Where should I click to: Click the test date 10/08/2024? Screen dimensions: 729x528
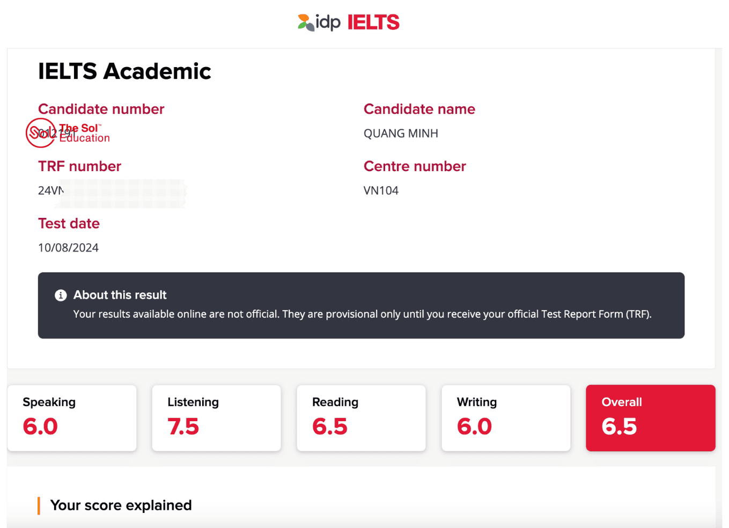pyautogui.click(x=68, y=248)
